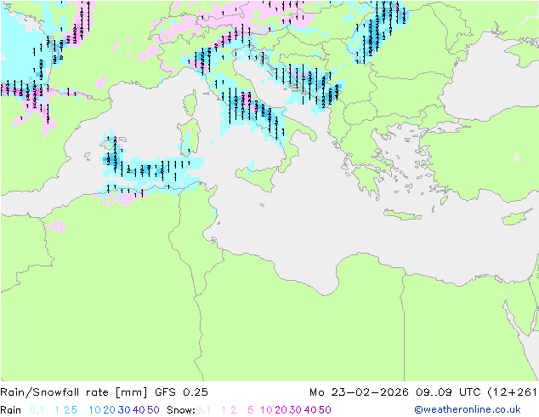This screenshot has height=417, width=539.
Task: Select the Rain legend value 20
Action: 110,410
